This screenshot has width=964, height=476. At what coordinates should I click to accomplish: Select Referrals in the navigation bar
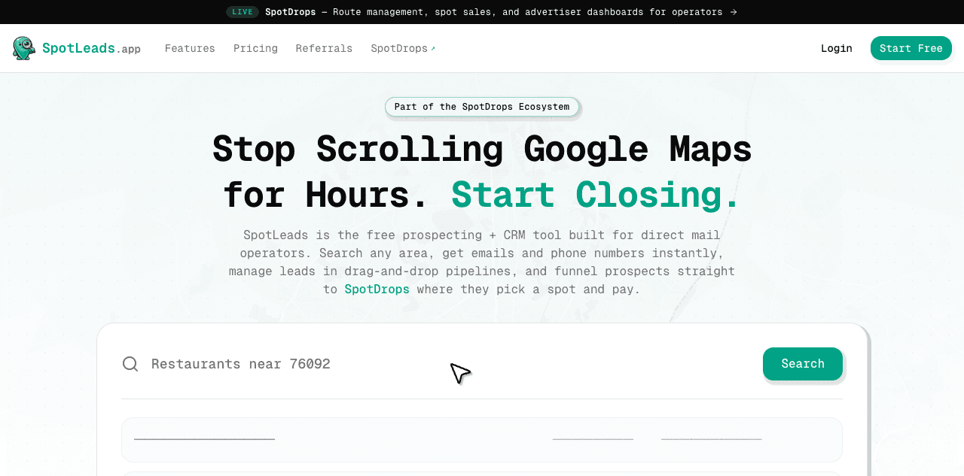point(324,48)
